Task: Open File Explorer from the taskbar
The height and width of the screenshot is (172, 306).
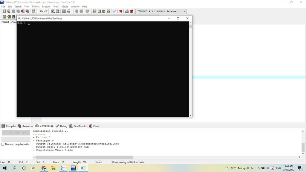Action: tap(53, 168)
